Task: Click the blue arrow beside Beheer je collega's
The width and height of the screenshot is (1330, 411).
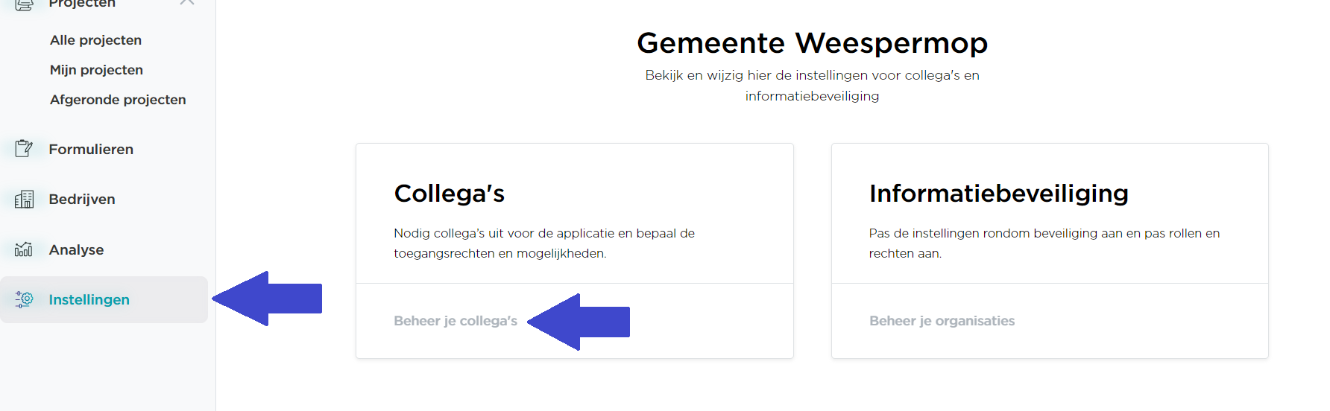Action: (579, 322)
